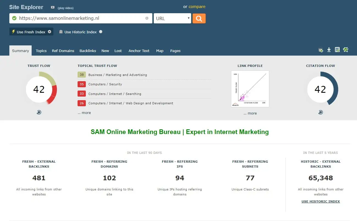Click the add-to-bucket icon
The height and width of the screenshot is (221, 357).
click(321, 50)
